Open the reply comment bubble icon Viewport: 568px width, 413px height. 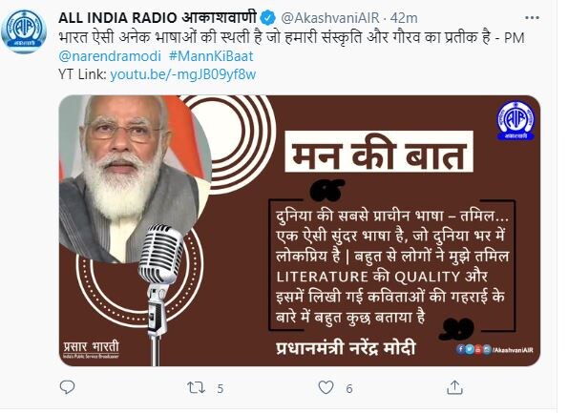click(68, 387)
